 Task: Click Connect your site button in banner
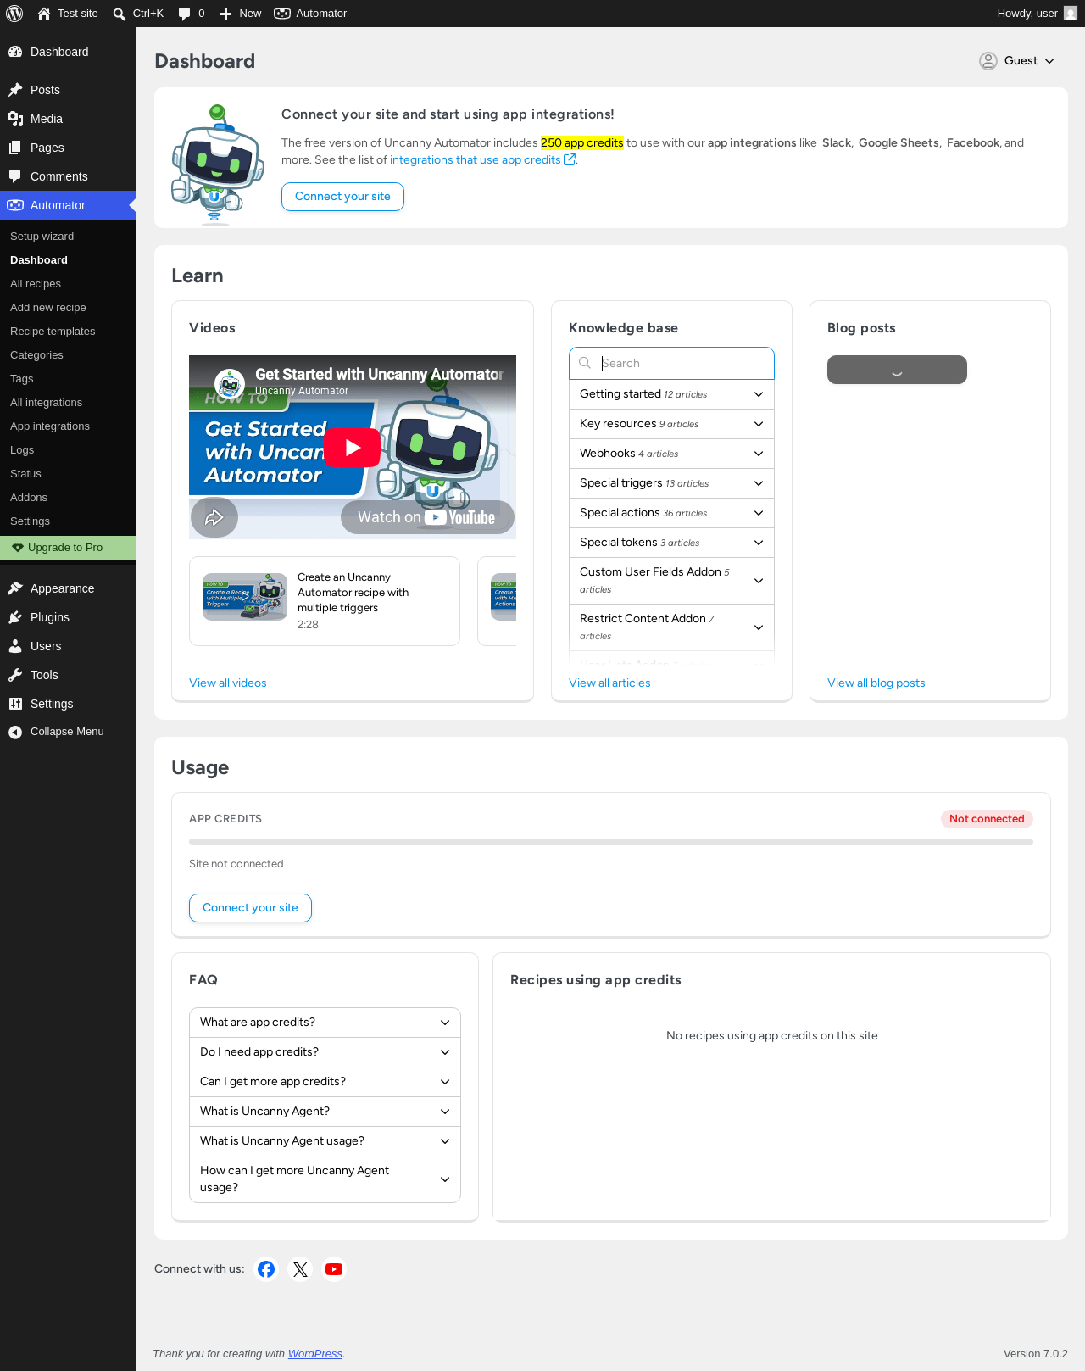(x=342, y=197)
